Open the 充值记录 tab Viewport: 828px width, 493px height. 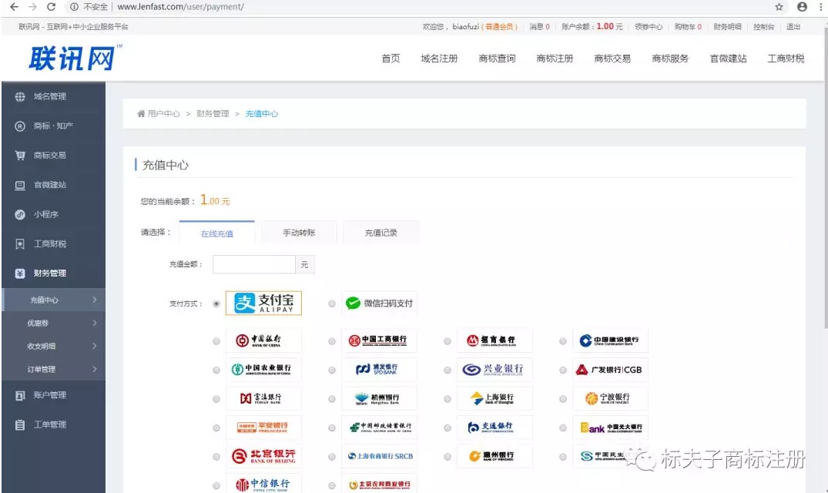[x=380, y=233]
